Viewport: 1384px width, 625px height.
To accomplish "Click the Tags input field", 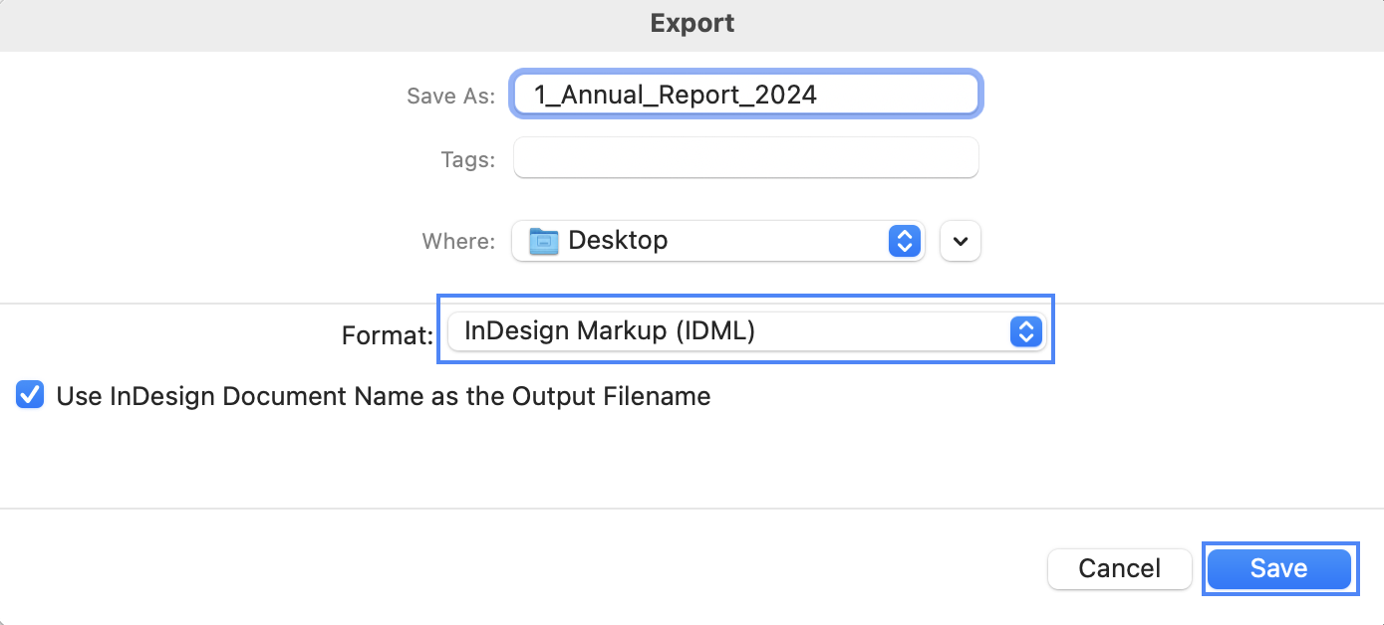I will [x=746, y=158].
